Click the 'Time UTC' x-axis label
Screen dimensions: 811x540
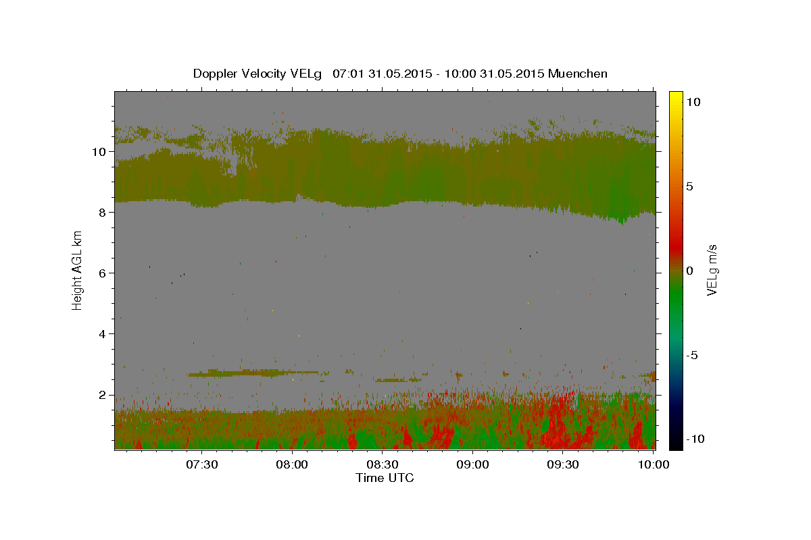tap(385, 478)
